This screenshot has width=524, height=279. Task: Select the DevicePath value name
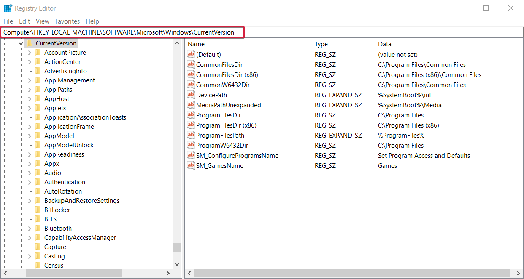click(211, 95)
